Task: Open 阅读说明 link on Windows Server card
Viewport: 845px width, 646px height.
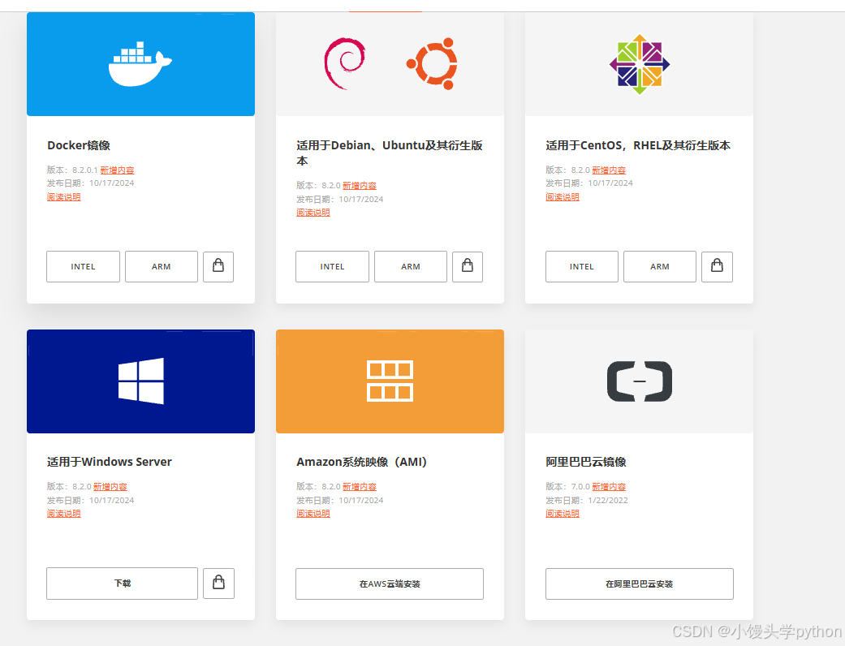Action: click(63, 514)
